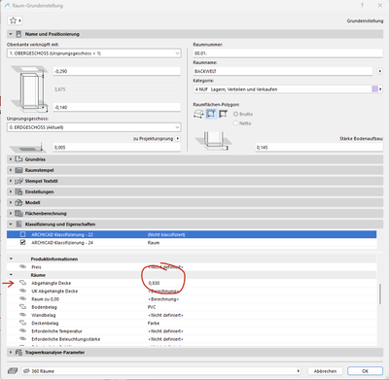389x380 pixels.
Task: Click the layer icon at the dialog's bottom left
Action: click(x=13, y=371)
